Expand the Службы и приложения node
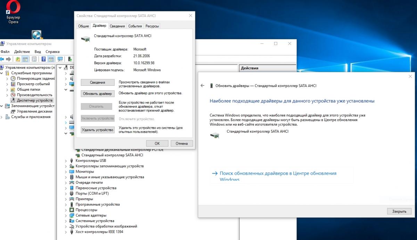Image resolution: width=417 pixels, height=240 pixels. tap(2, 117)
